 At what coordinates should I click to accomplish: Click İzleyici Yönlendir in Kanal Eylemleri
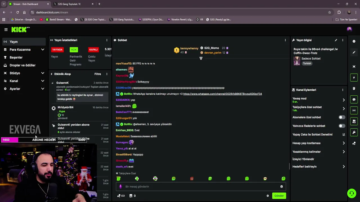click(303, 159)
